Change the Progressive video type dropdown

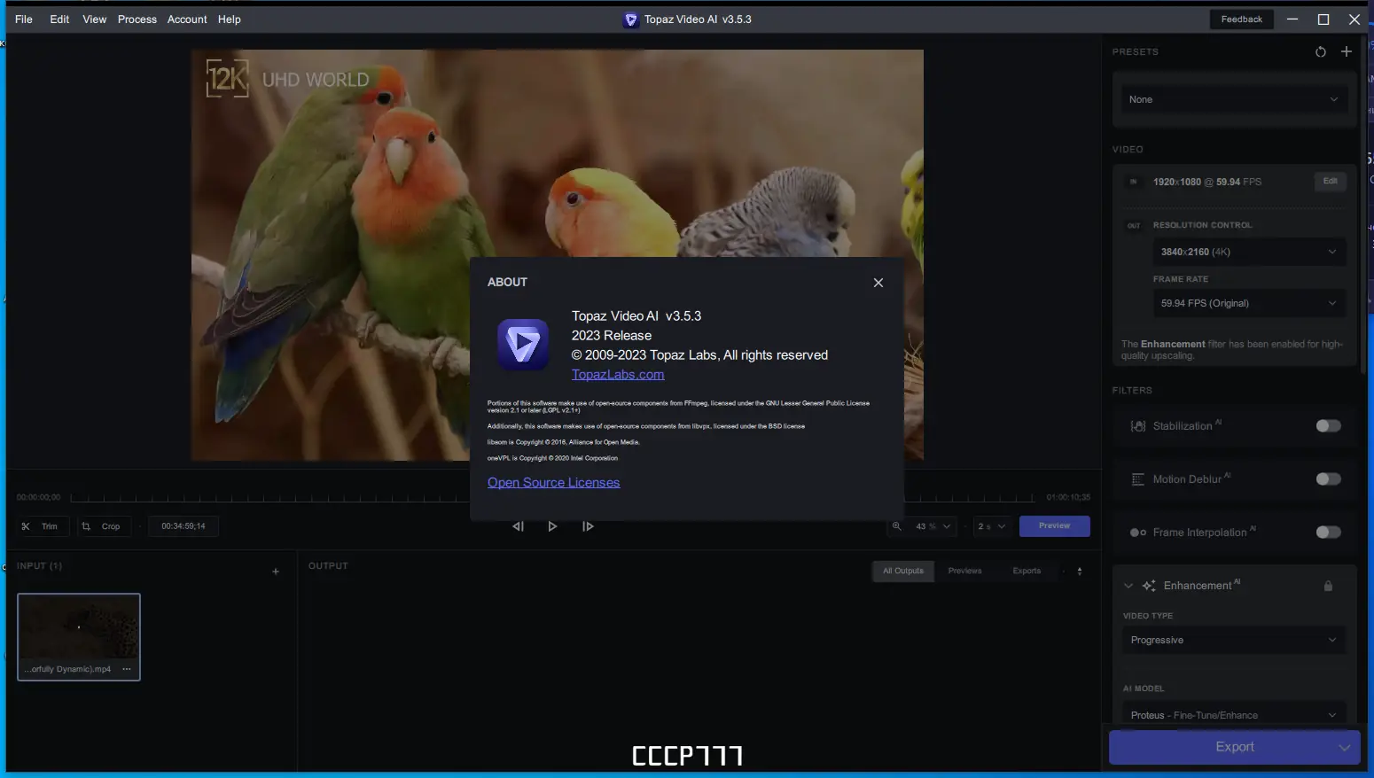[x=1233, y=640]
